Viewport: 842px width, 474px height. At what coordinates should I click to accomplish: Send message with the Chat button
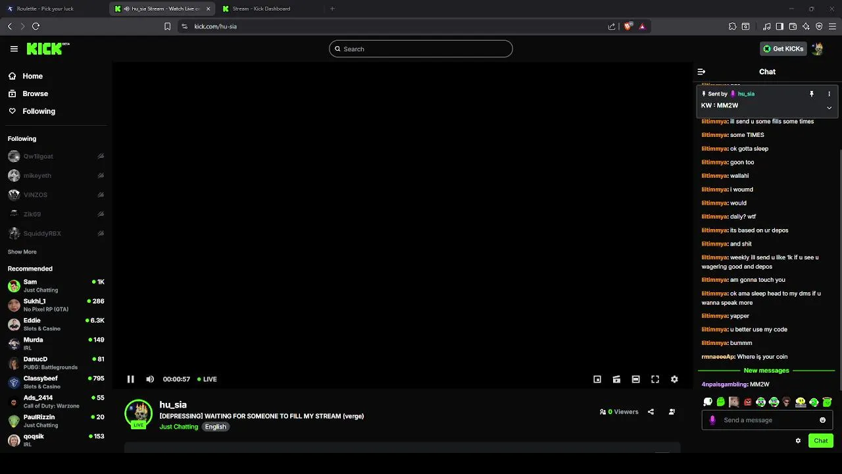[x=821, y=441]
